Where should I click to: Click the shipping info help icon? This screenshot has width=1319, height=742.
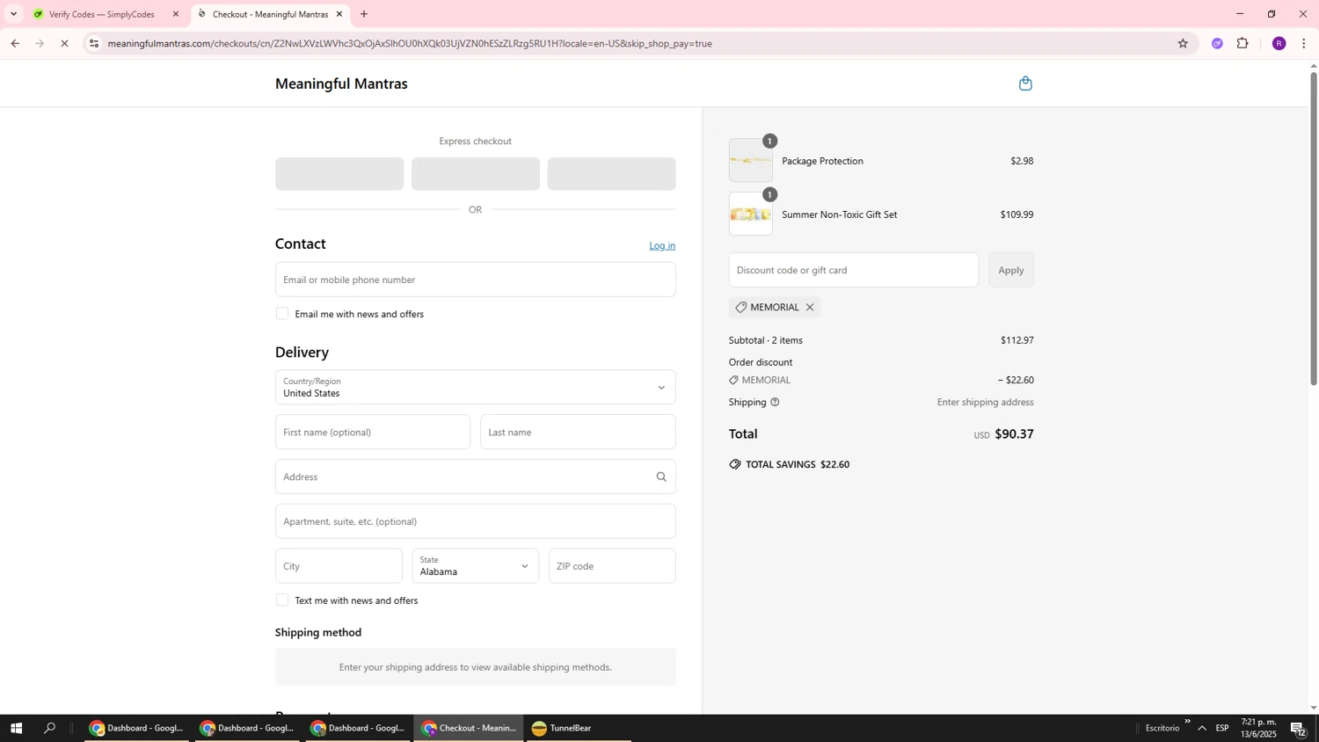pyautogui.click(x=775, y=403)
